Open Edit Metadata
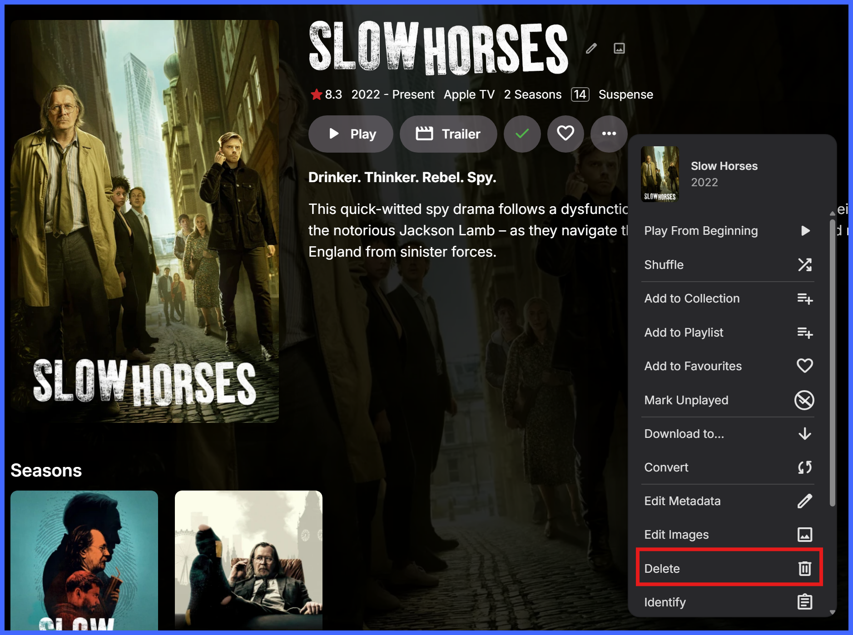This screenshot has height=635, width=853. [728, 501]
